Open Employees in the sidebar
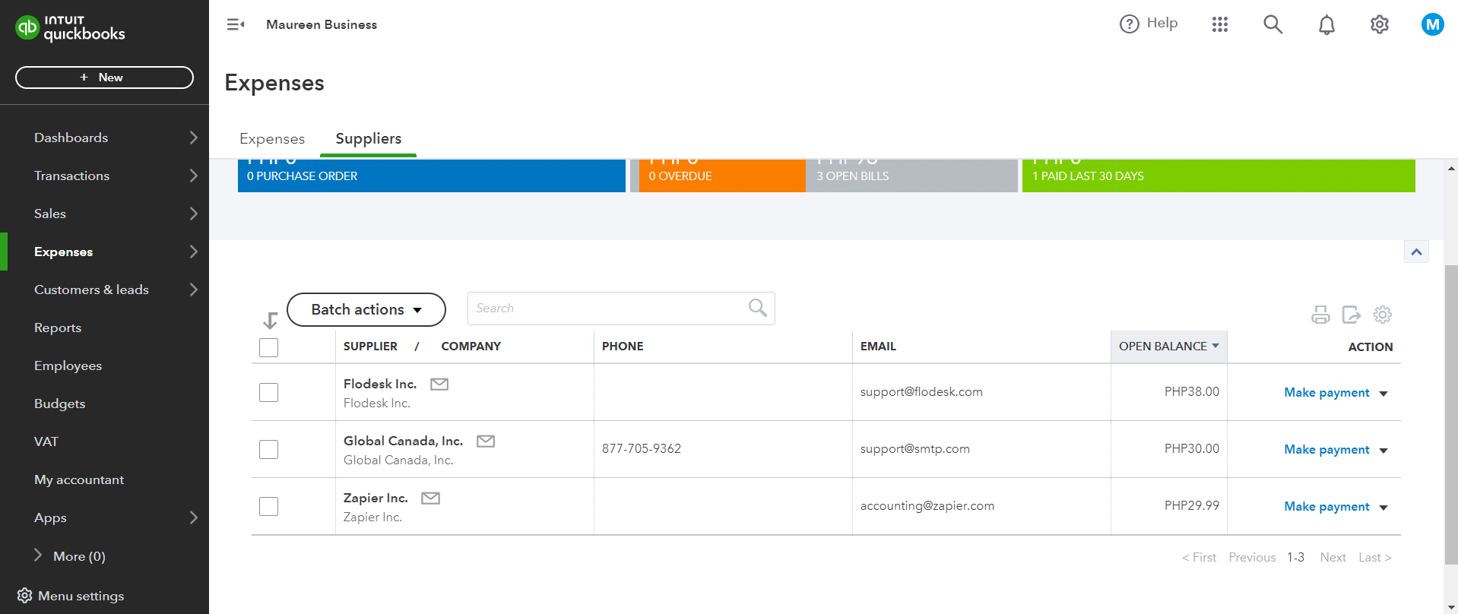Image resolution: width=1458 pixels, height=614 pixels. tap(68, 366)
